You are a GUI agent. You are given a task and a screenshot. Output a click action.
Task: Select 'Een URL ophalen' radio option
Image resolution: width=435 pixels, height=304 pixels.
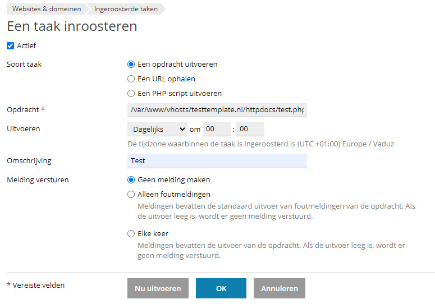(131, 79)
